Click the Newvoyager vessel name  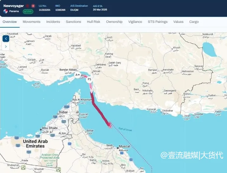click(13, 6)
